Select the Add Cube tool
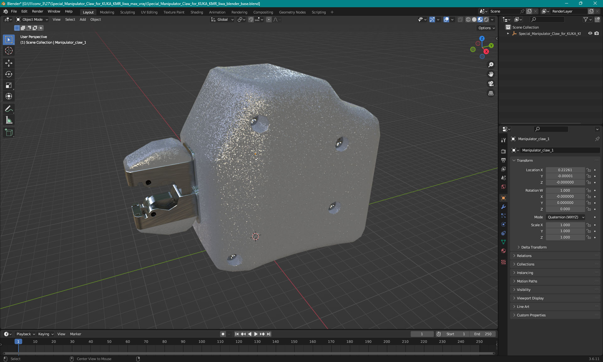The height and width of the screenshot is (362, 603). (9, 133)
